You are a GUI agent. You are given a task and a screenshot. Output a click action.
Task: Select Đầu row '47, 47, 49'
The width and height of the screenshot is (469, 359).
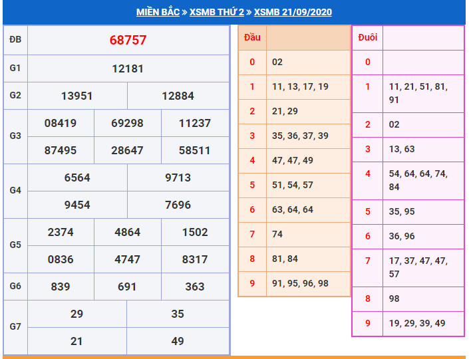293,160
